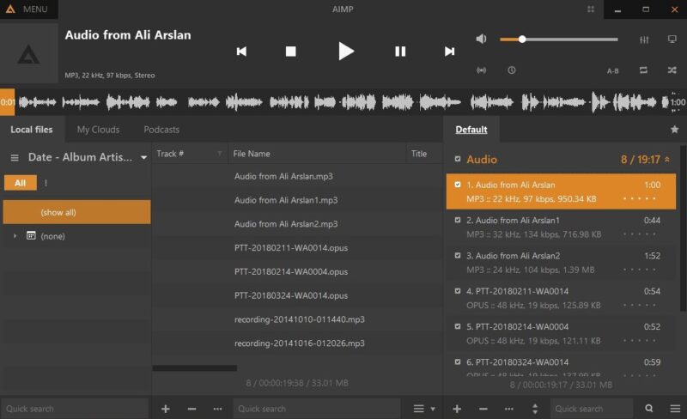Click the file list horizontal scrollbar
Viewport: 687px width, 419px height.
195,368
